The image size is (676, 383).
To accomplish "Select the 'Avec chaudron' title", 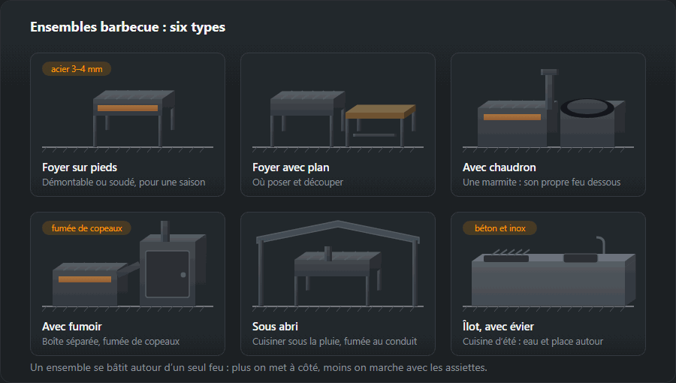I will pyautogui.click(x=499, y=167).
